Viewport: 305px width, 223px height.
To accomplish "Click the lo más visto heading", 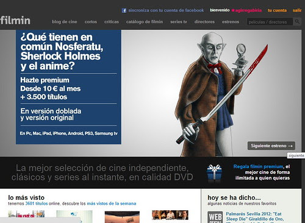I will click(26, 197).
